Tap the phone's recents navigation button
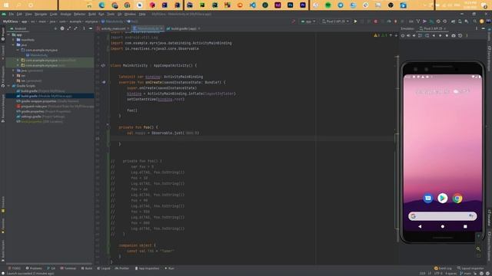492x276 pixels. point(465,226)
